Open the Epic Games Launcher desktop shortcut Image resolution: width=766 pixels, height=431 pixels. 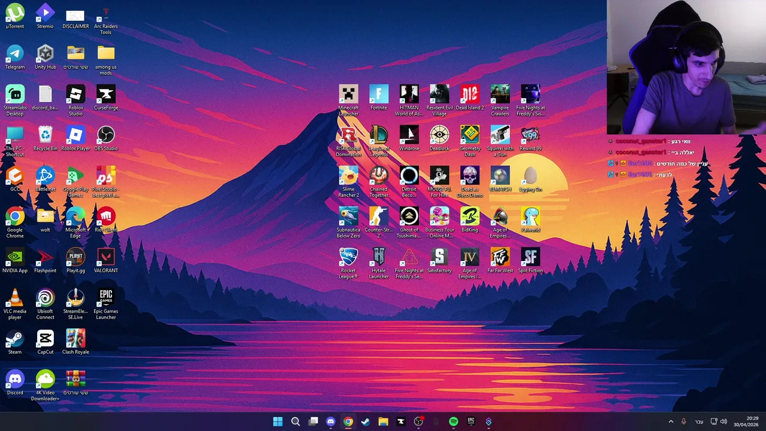coord(106,304)
